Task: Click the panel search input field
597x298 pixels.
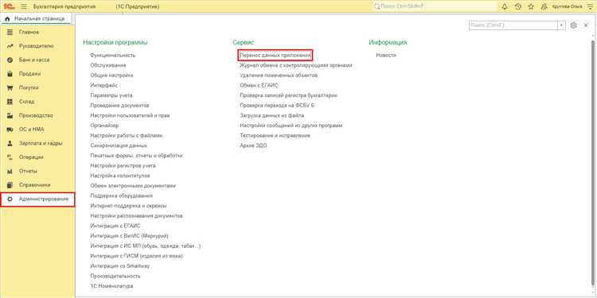Action: (513, 25)
